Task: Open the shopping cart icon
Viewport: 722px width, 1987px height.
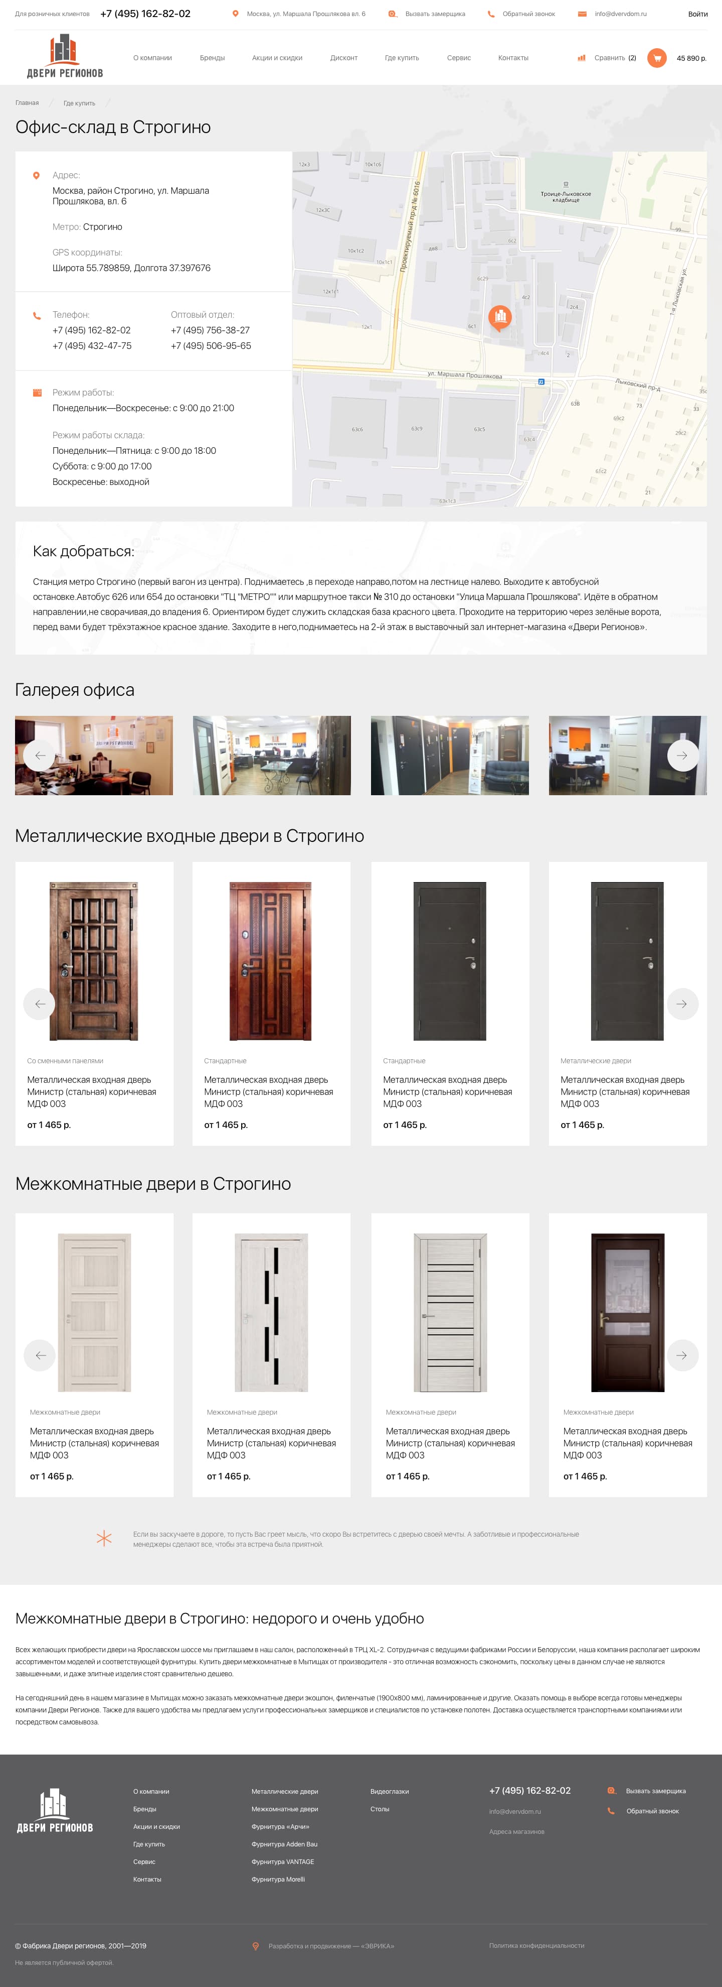Action: [x=656, y=58]
